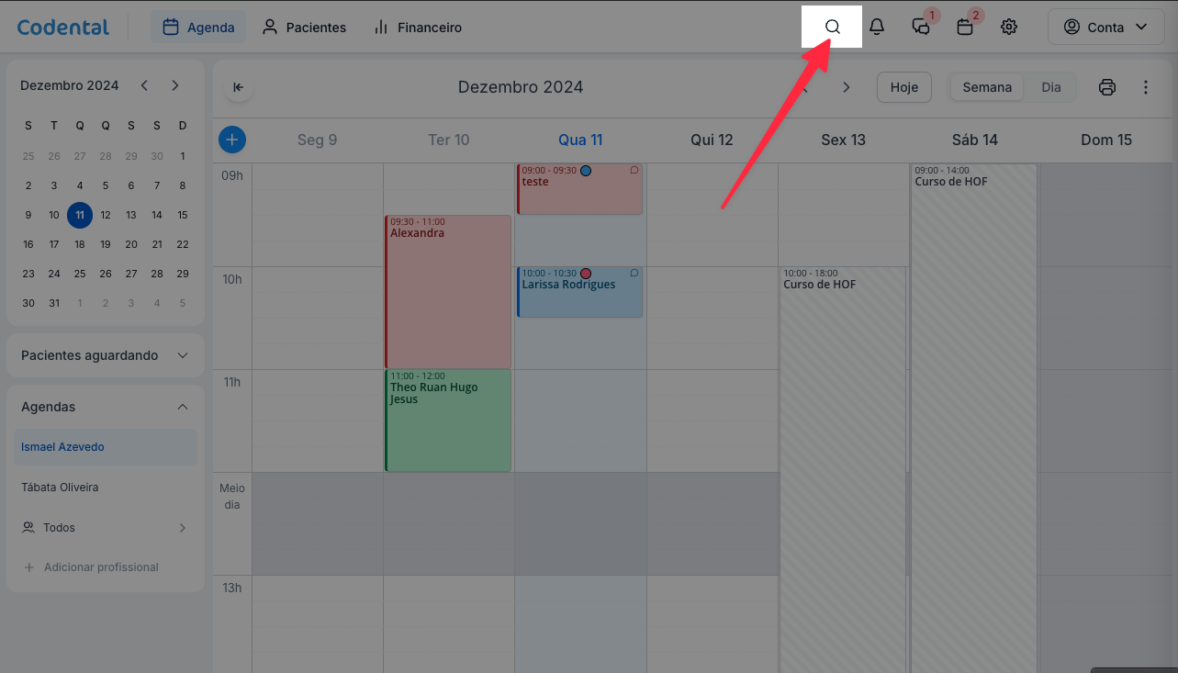Click the blue plus add appointment button
This screenshot has width=1178, height=673.
pos(232,140)
